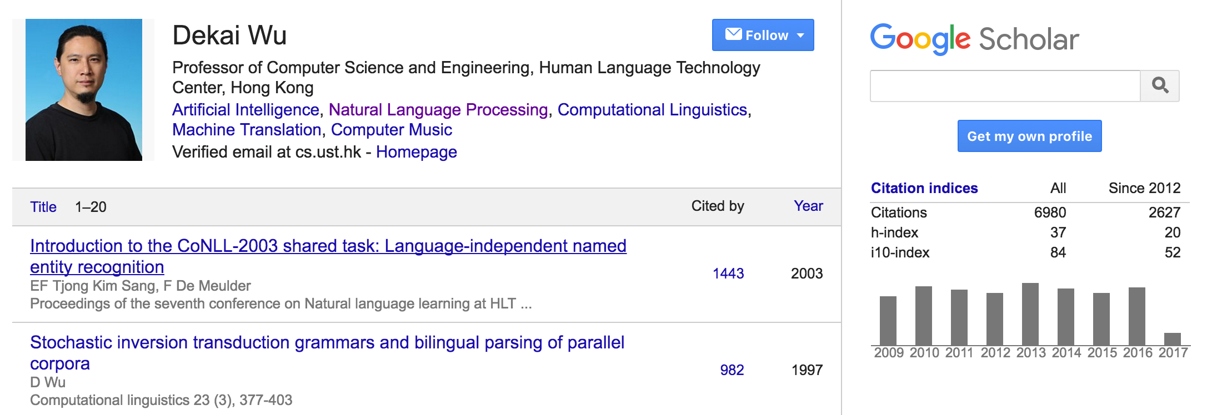This screenshot has width=1222, height=415.
Task: Open the Artificial Intelligence interest link
Action: [x=246, y=110]
